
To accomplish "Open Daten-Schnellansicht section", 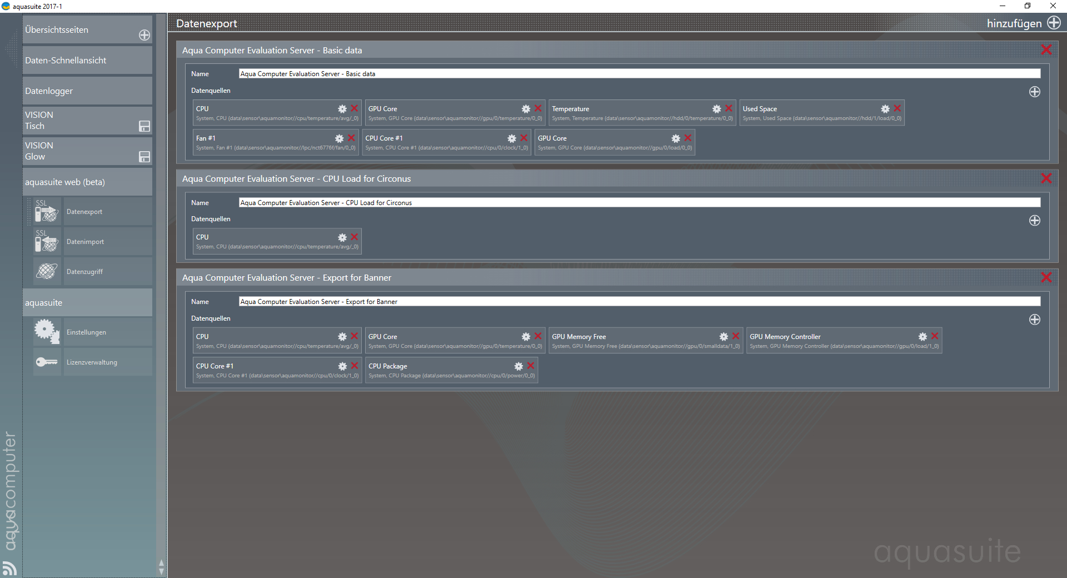I will pyautogui.click(x=87, y=60).
